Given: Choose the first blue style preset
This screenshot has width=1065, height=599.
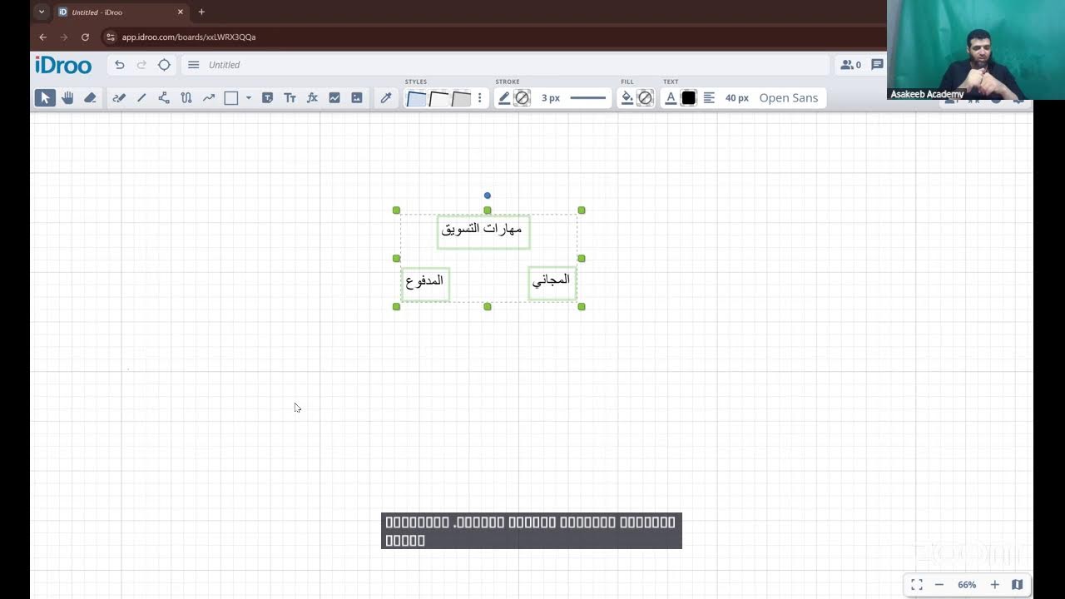Looking at the screenshot, I should pos(416,98).
